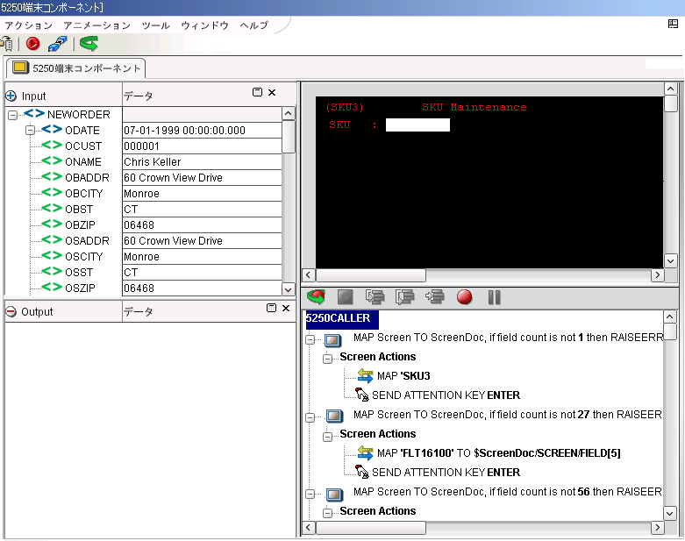The image size is (685, 541).
Task: Select the OBST tree element
Action: pyautogui.click(x=79, y=210)
